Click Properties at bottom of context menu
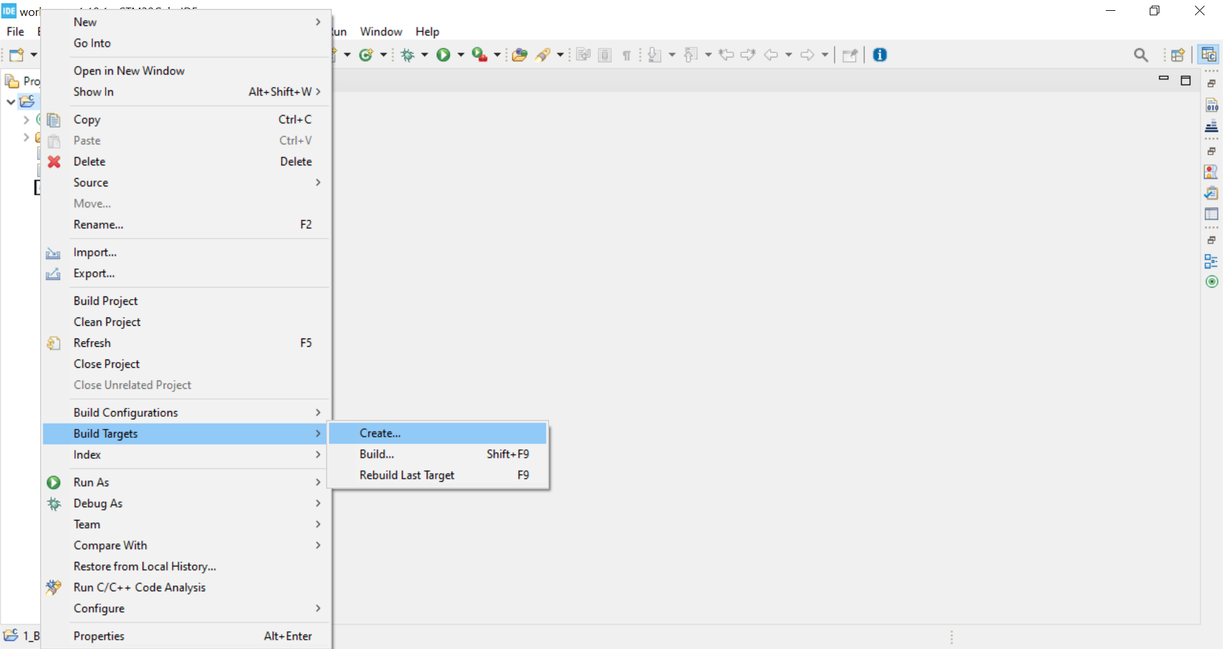 click(99, 636)
